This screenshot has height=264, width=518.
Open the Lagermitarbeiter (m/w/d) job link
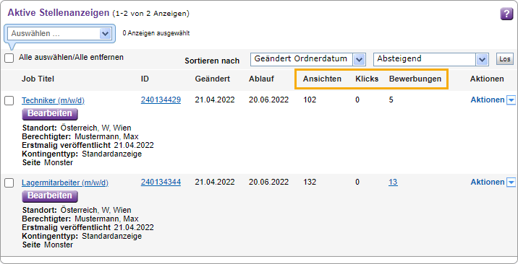click(x=65, y=182)
